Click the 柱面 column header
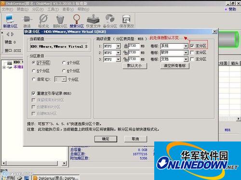 [x=224, y=64]
